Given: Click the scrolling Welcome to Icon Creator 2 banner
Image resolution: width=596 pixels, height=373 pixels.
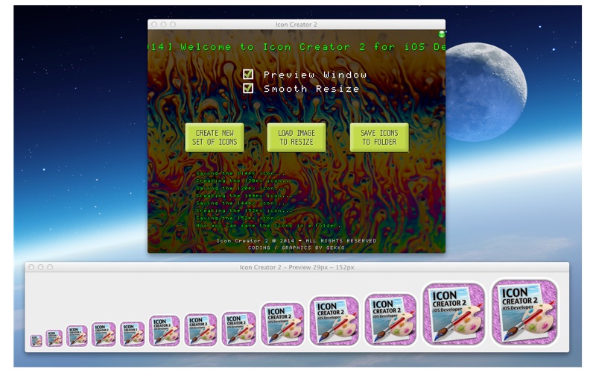Looking at the screenshot, I should coord(297,47).
